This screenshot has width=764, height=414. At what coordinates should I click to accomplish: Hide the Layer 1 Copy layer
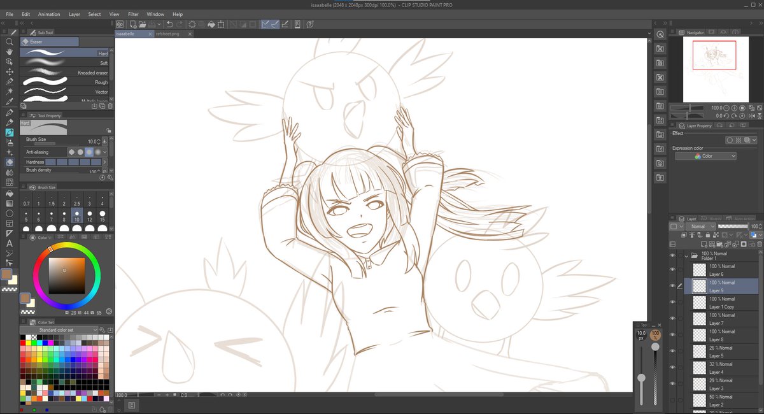[x=672, y=303]
